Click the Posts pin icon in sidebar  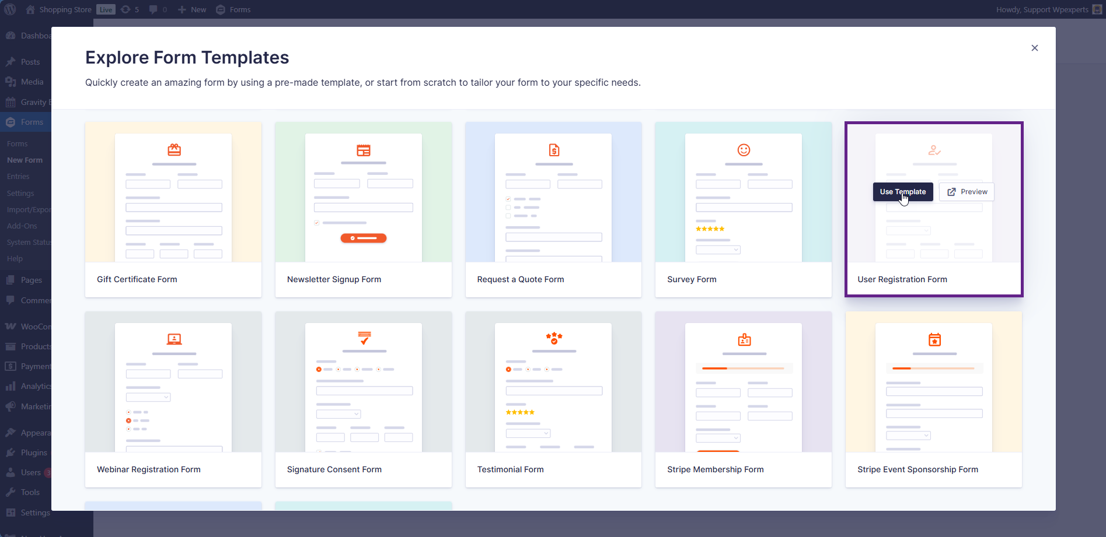coord(11,62)
